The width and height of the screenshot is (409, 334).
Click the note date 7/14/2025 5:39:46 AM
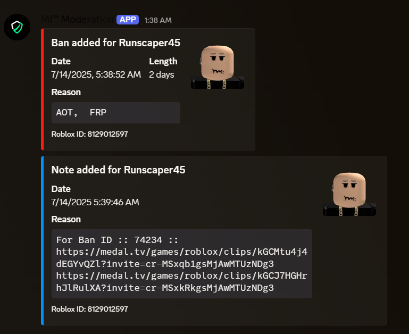95,202
